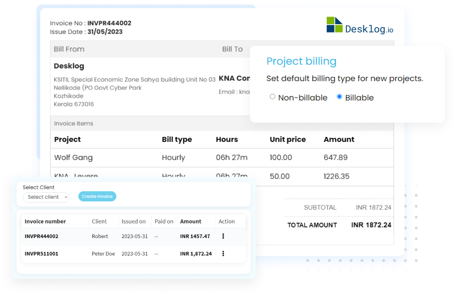457x295 pixels.
Task: Click the Bill type column header
Action: pyautogui.click(x=177, y=139)
